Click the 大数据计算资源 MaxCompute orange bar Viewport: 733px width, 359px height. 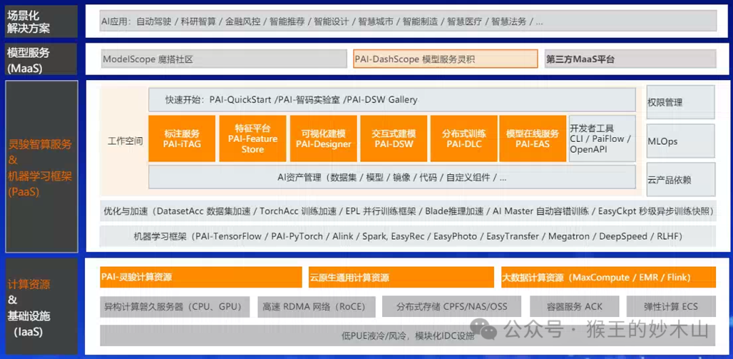click(608, 277)
